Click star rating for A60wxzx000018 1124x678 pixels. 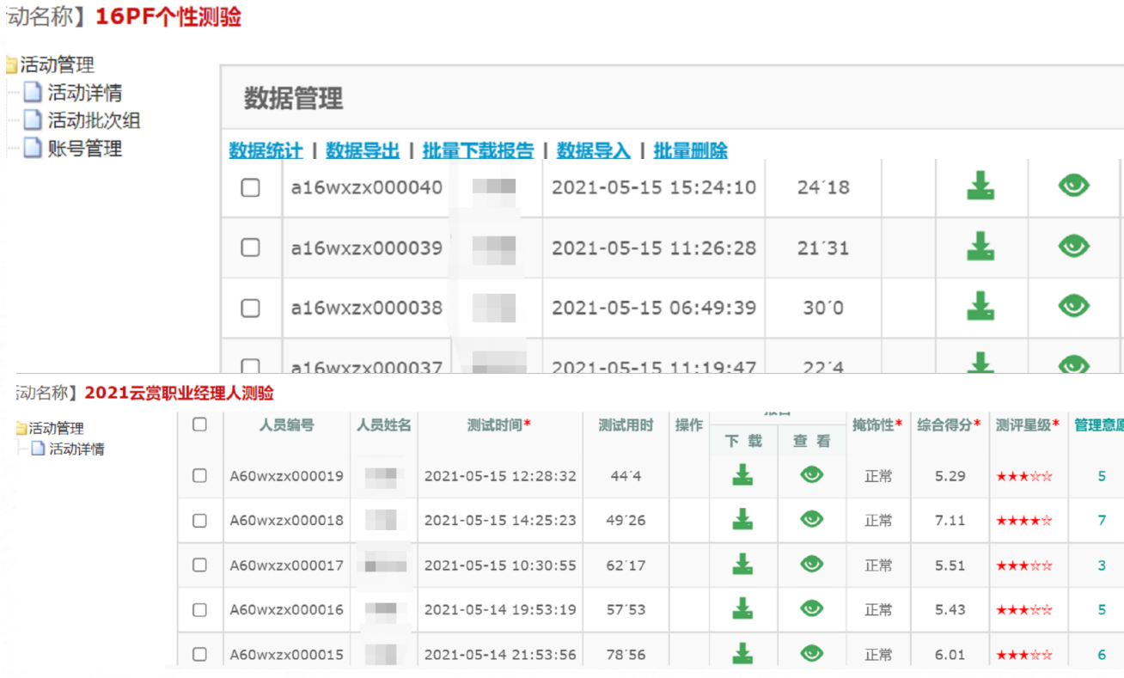click(x=1024, y=521)
